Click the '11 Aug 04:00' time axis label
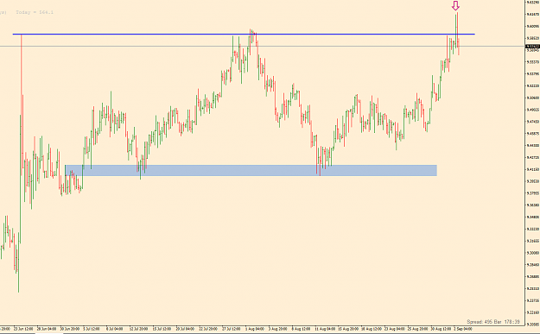Viewport: 540px width, 334px height. (x=325, y=329)
